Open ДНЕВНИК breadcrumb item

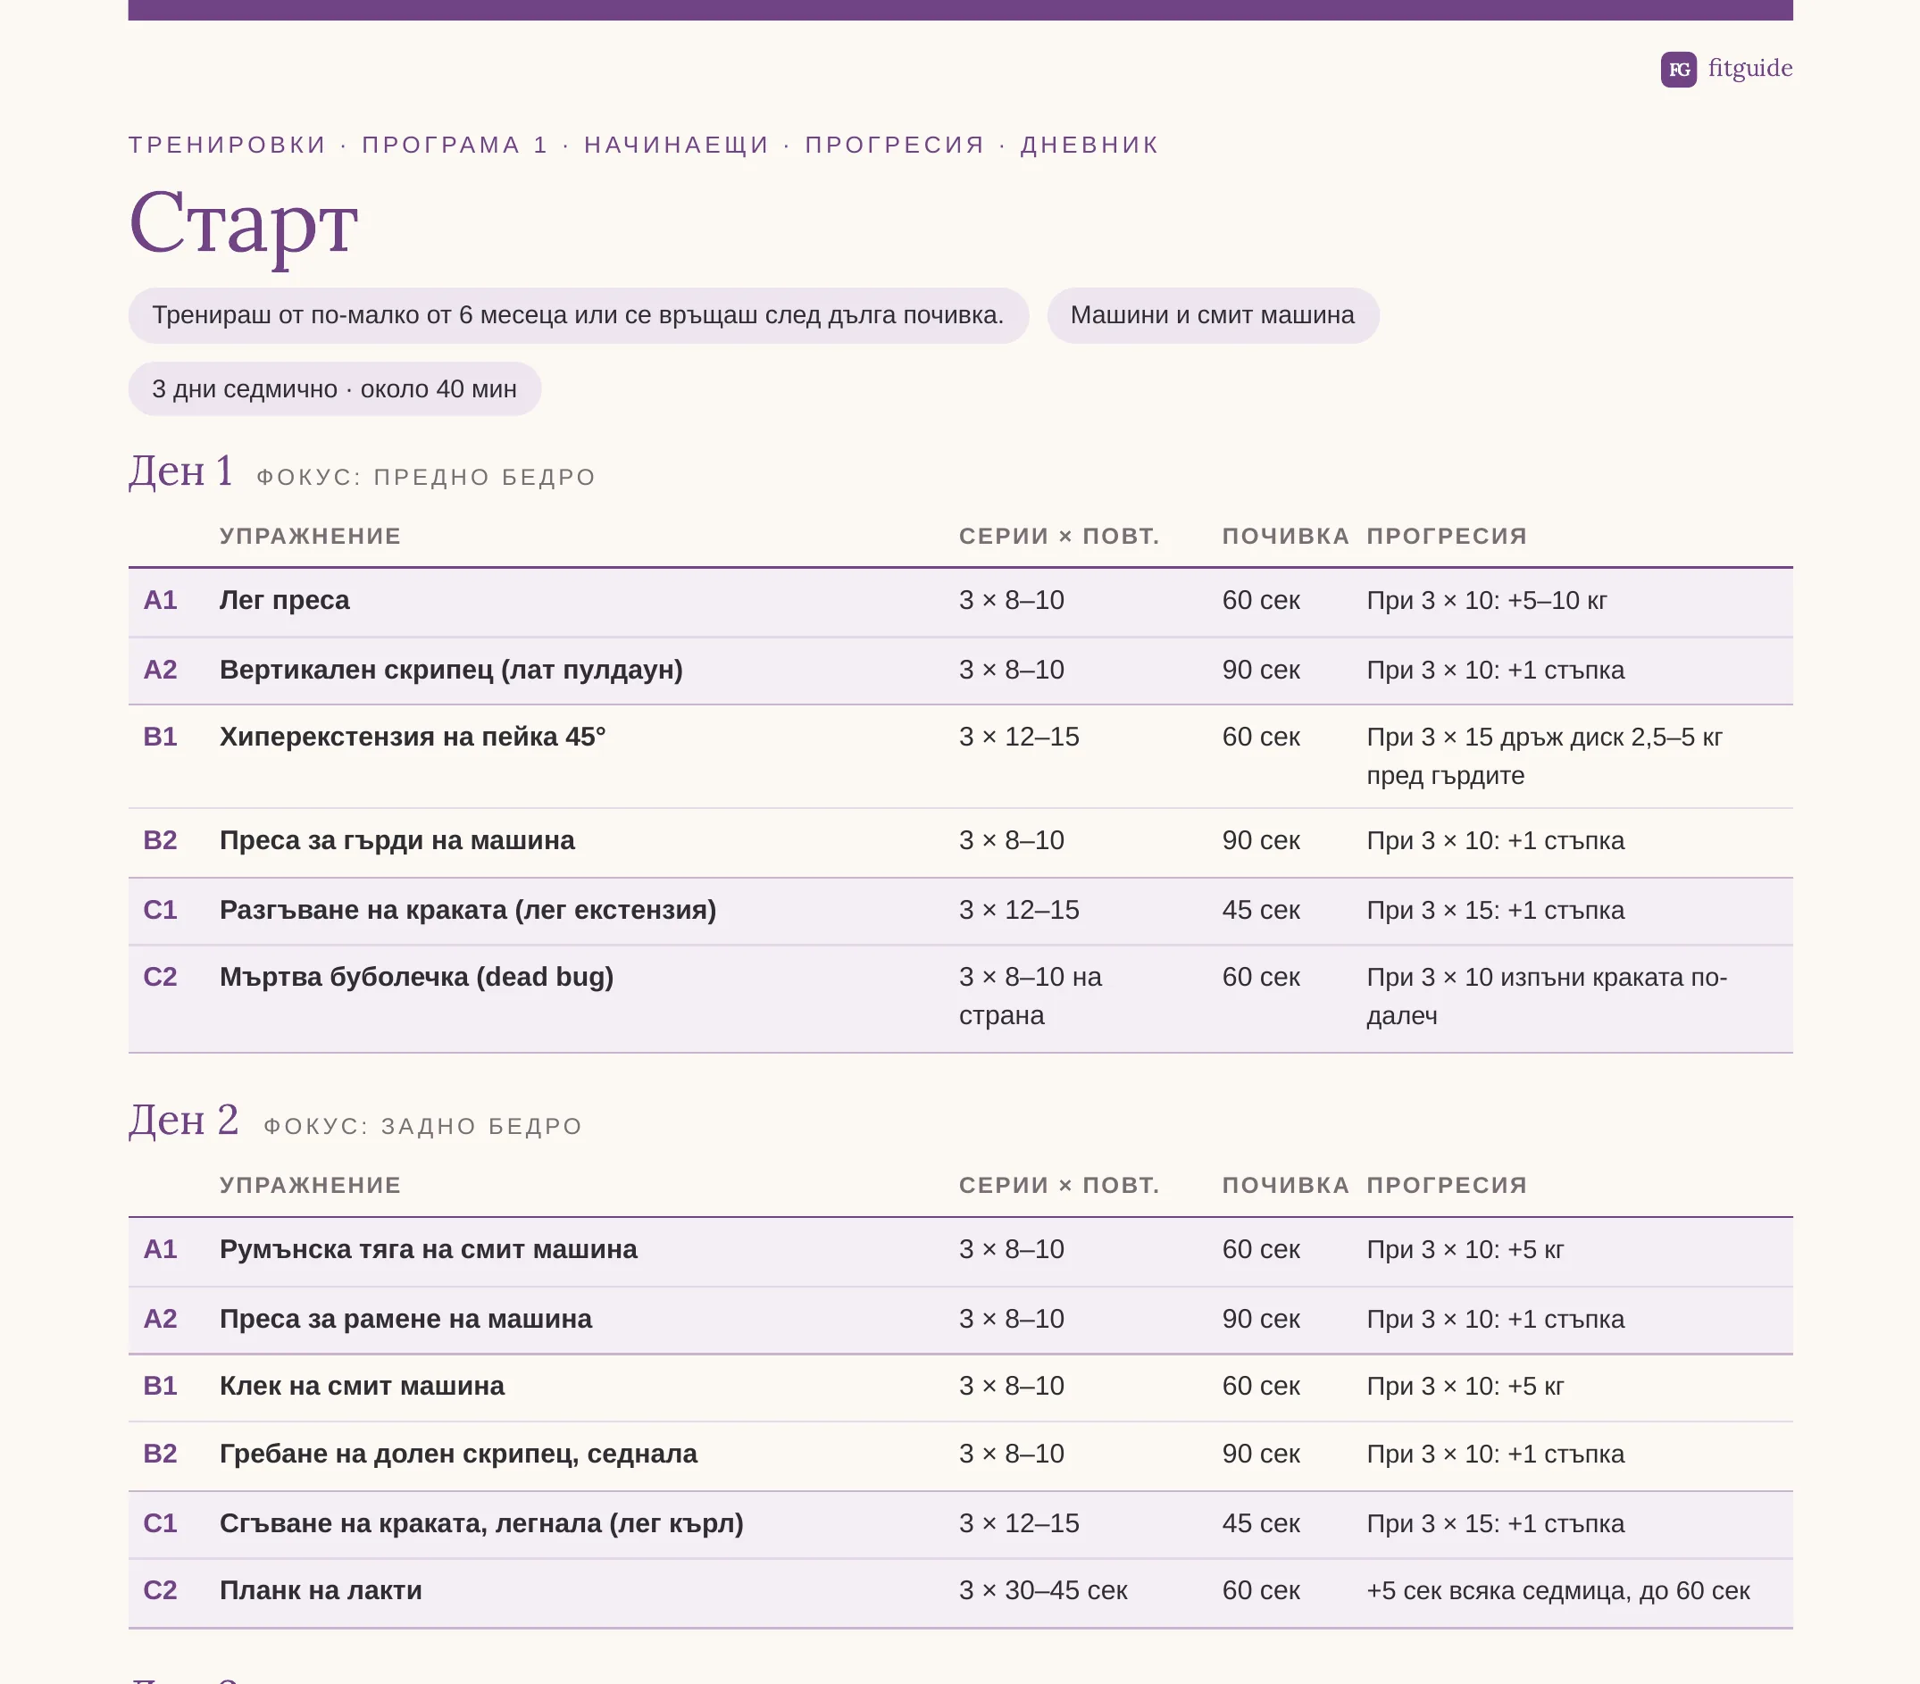pyautogui.click(x=1089, y=145)
